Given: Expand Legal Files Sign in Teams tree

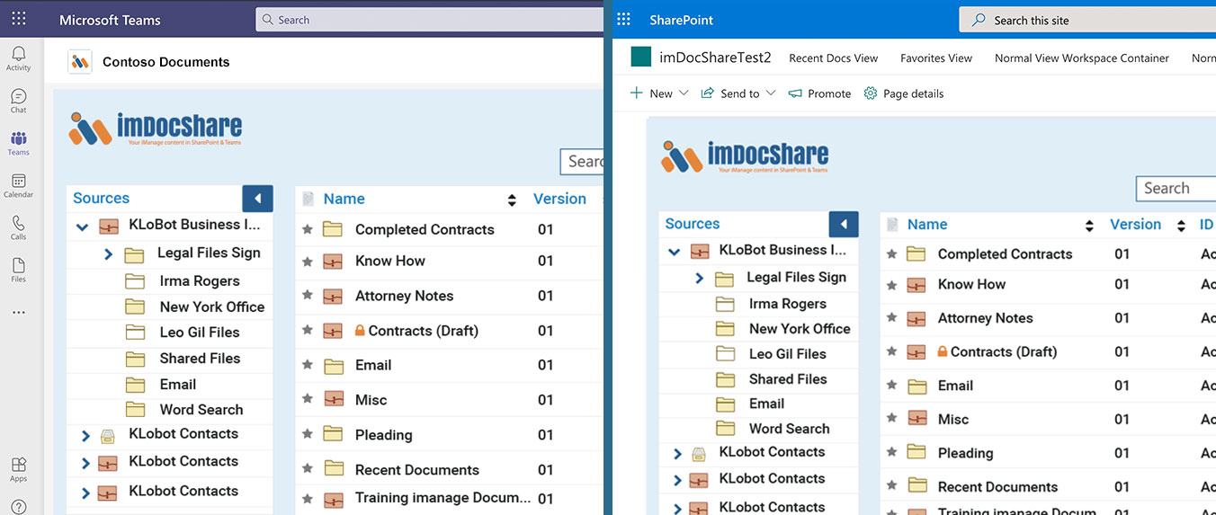Looking at the screenshot, I should pyautogui.click(x=109, y=254).
